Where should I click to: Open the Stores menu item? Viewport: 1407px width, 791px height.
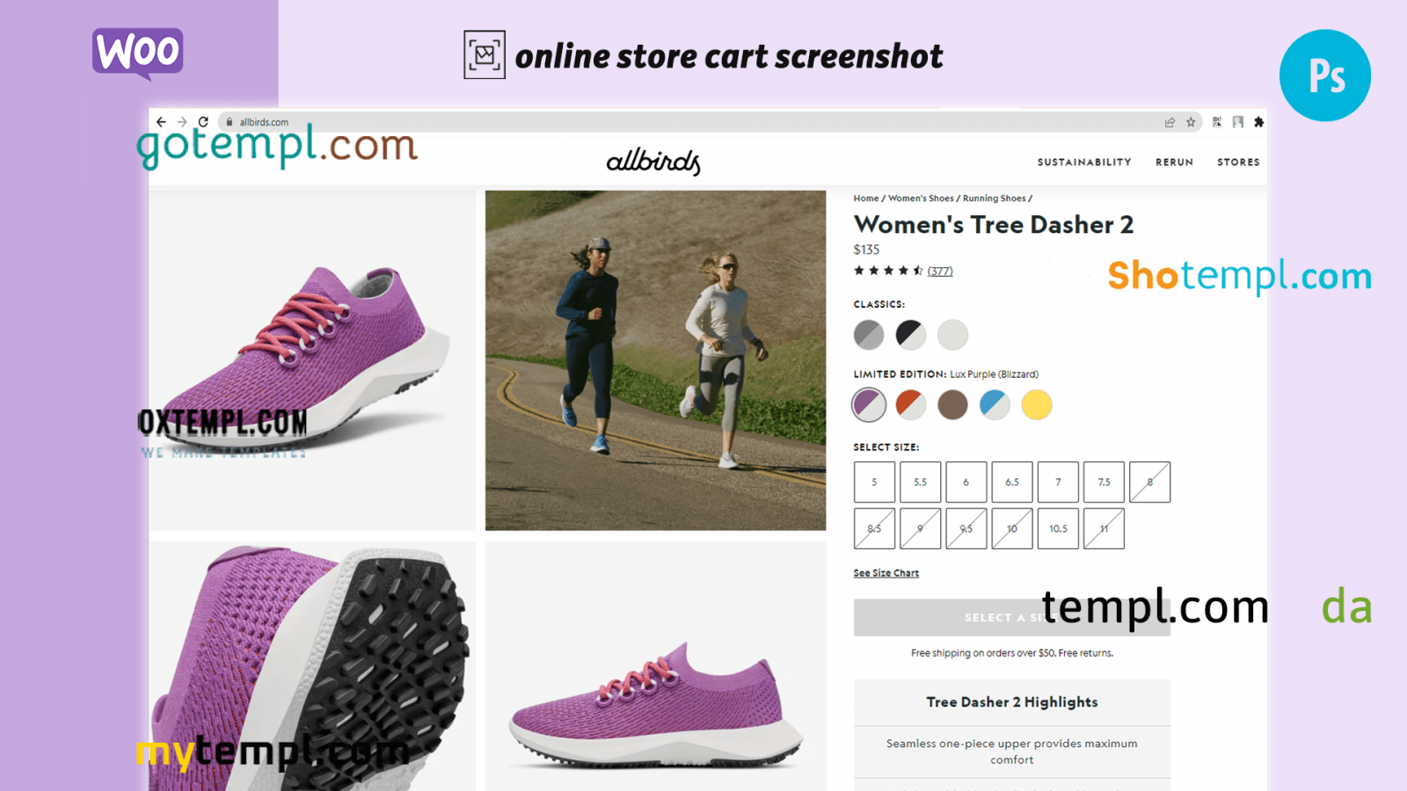1238,163
